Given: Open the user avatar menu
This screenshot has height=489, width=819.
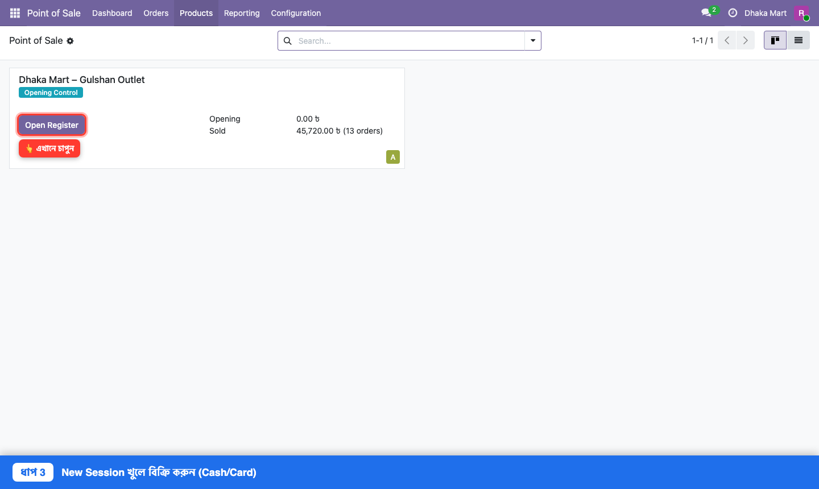Looking at the screenshot, I should coord(801,13).
